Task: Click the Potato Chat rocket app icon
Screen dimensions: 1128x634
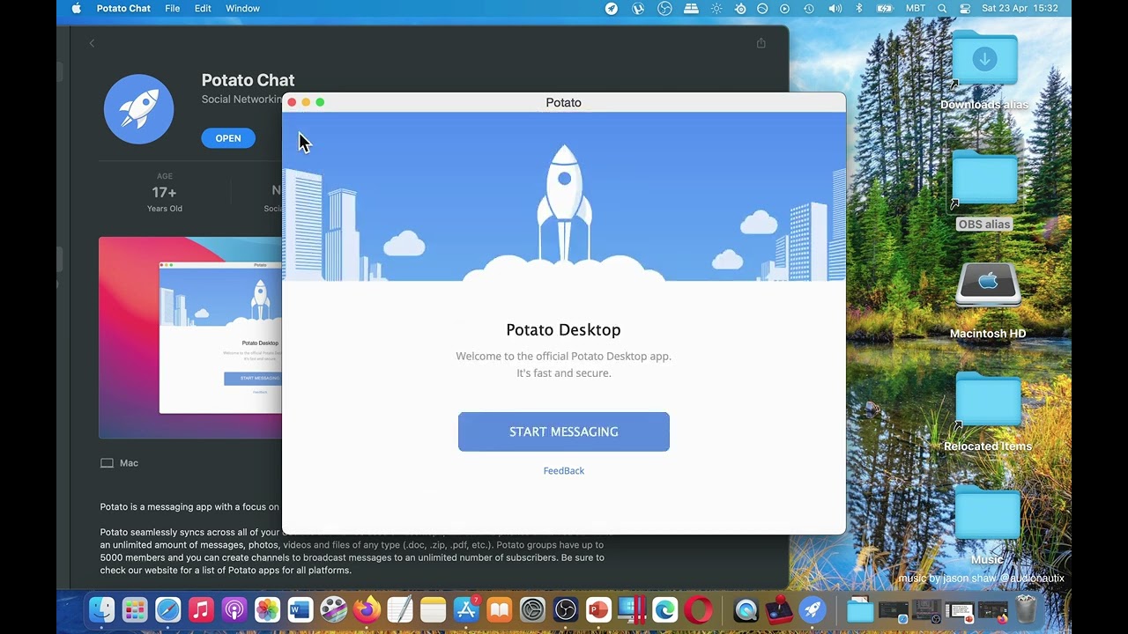Action: 138,109
